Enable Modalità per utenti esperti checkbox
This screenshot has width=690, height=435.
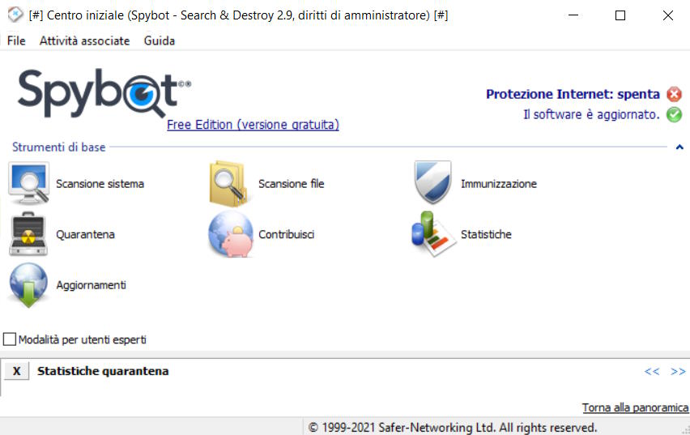9,339
